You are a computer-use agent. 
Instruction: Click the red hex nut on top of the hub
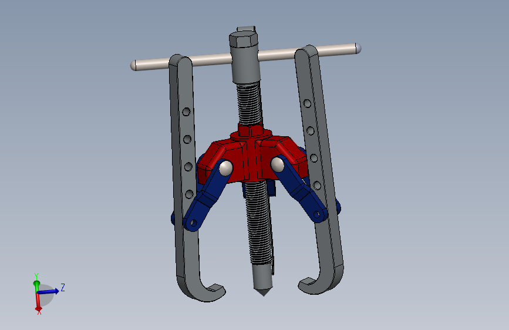click(250, 130)
